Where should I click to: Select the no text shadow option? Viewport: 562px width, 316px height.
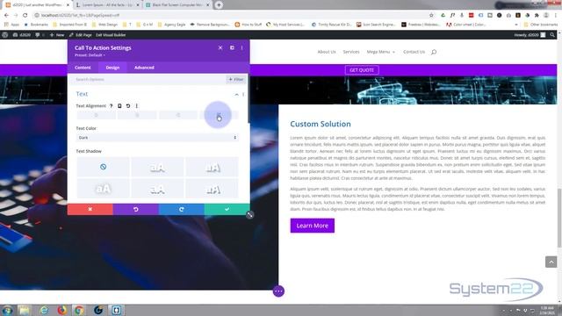(x=104, y=167)
